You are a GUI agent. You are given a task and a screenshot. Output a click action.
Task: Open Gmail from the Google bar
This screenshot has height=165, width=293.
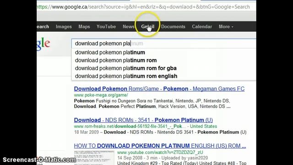tap(147, 27)
